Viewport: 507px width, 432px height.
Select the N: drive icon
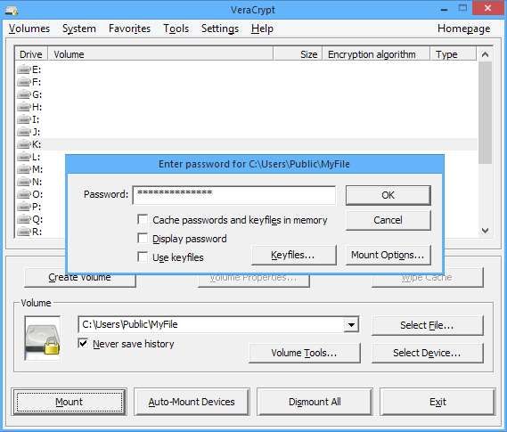tap(24, 182)
